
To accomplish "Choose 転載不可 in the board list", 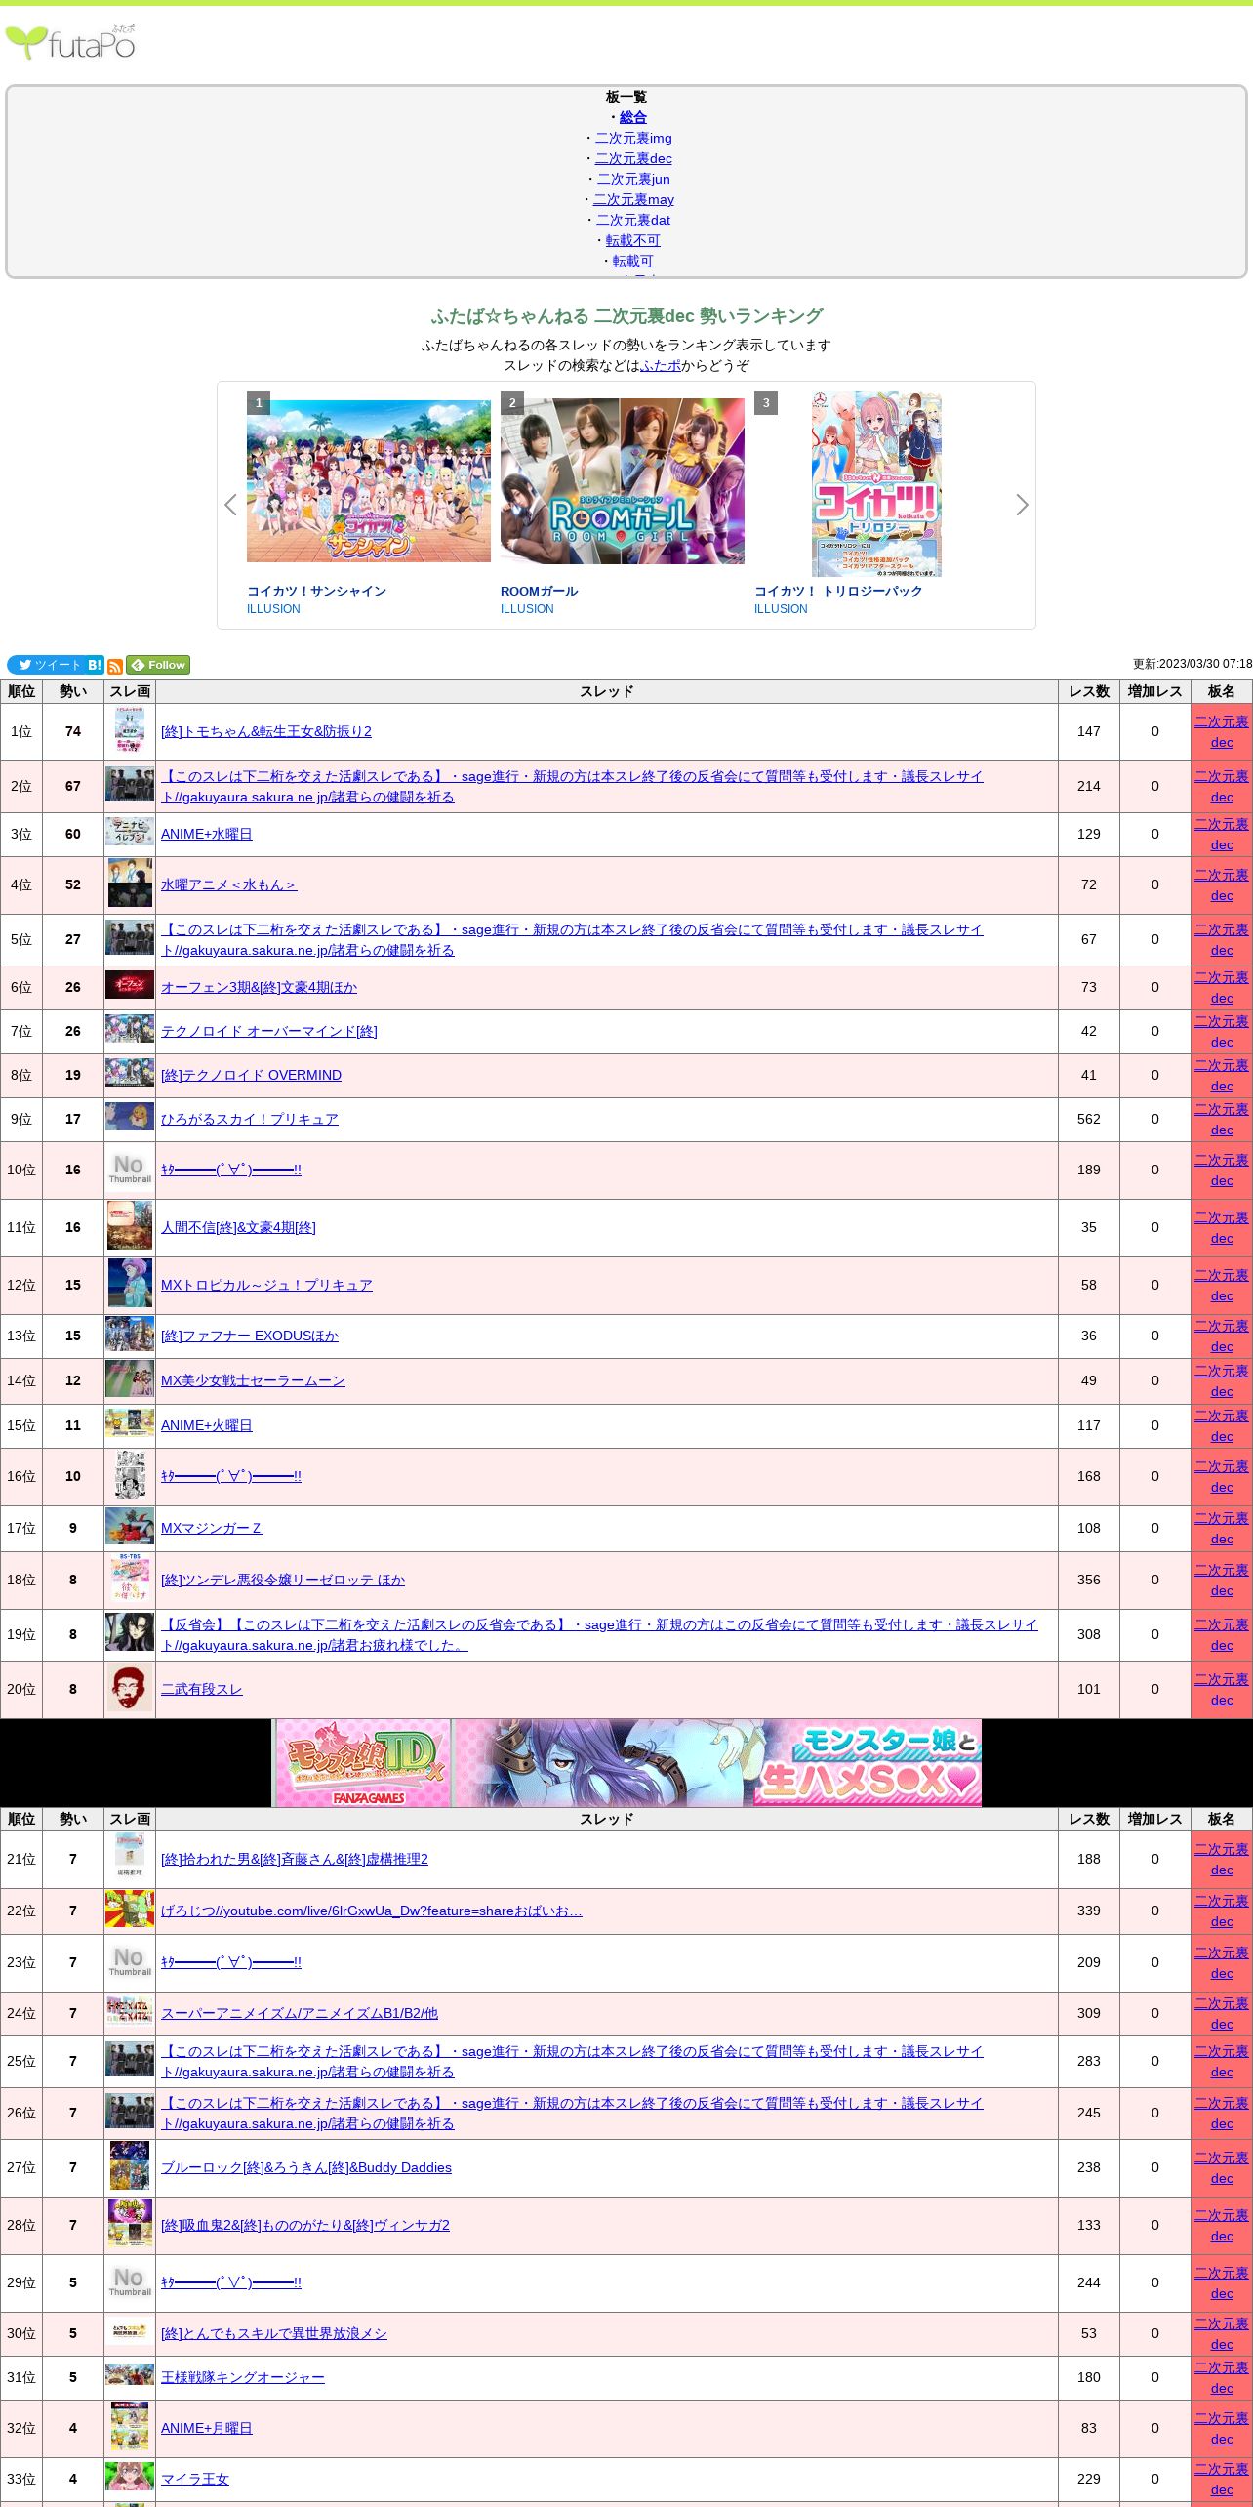I will coord(633,240).
